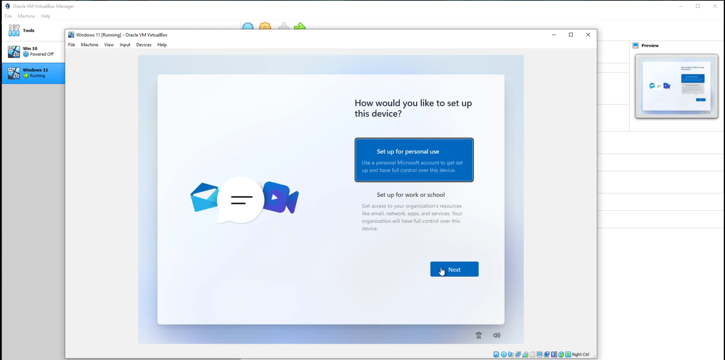Open the audio status indicator icon
The height and width of the screenshot is (360, 725).
pos(511,354)
